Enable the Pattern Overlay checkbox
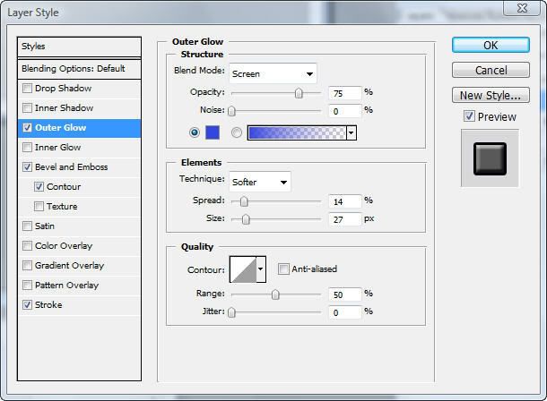The image size is (547, 401). point(27,286)
